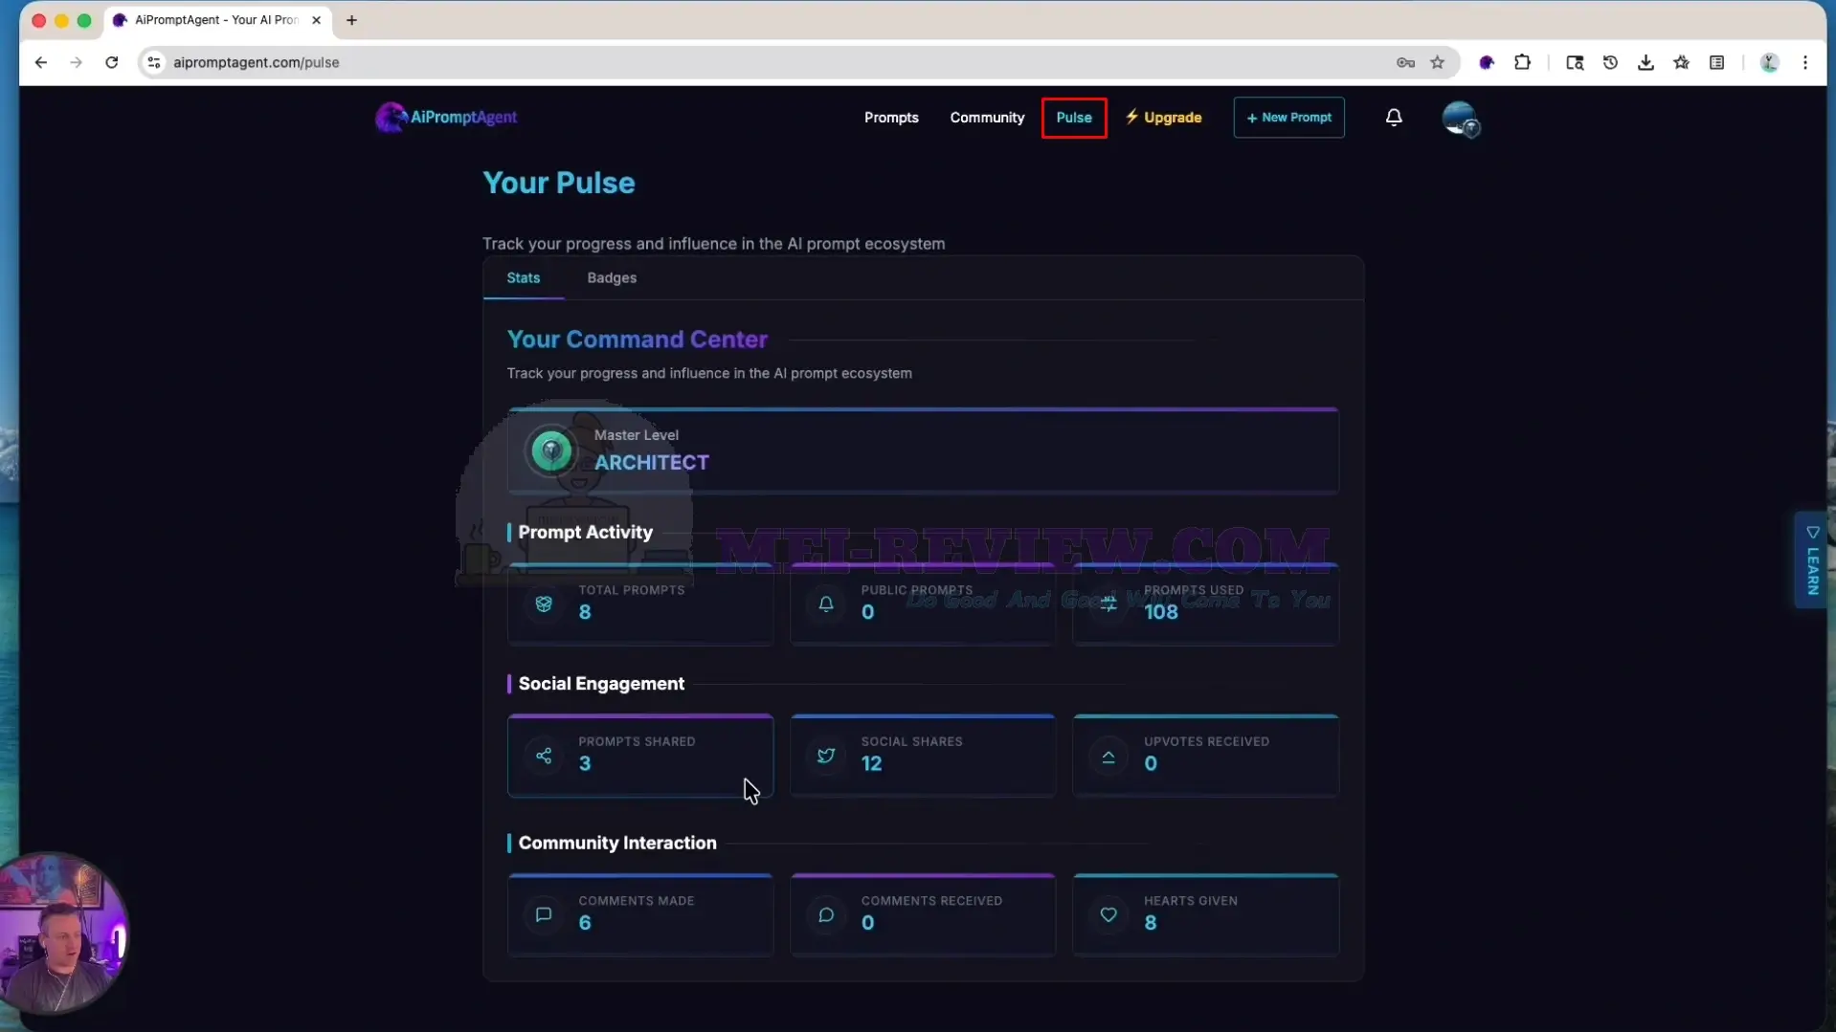Click the Your Pulse heading

pyautogui.click(x=559, y=183)
